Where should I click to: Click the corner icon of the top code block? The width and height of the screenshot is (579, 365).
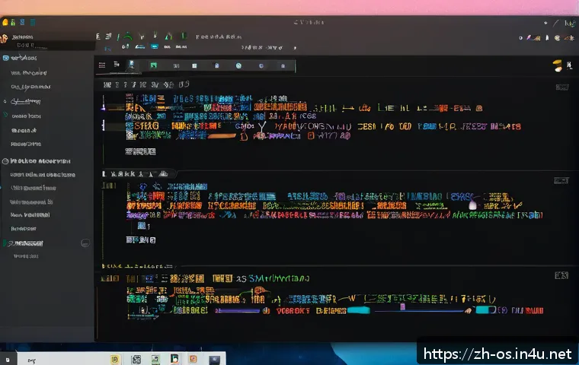tap(562, 87)
